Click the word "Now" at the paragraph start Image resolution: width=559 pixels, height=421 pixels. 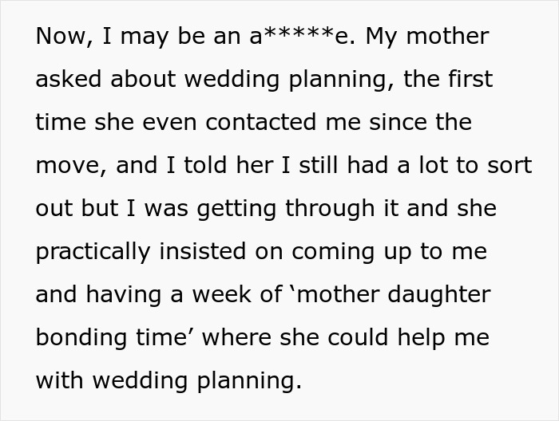(x=59, y=37)
